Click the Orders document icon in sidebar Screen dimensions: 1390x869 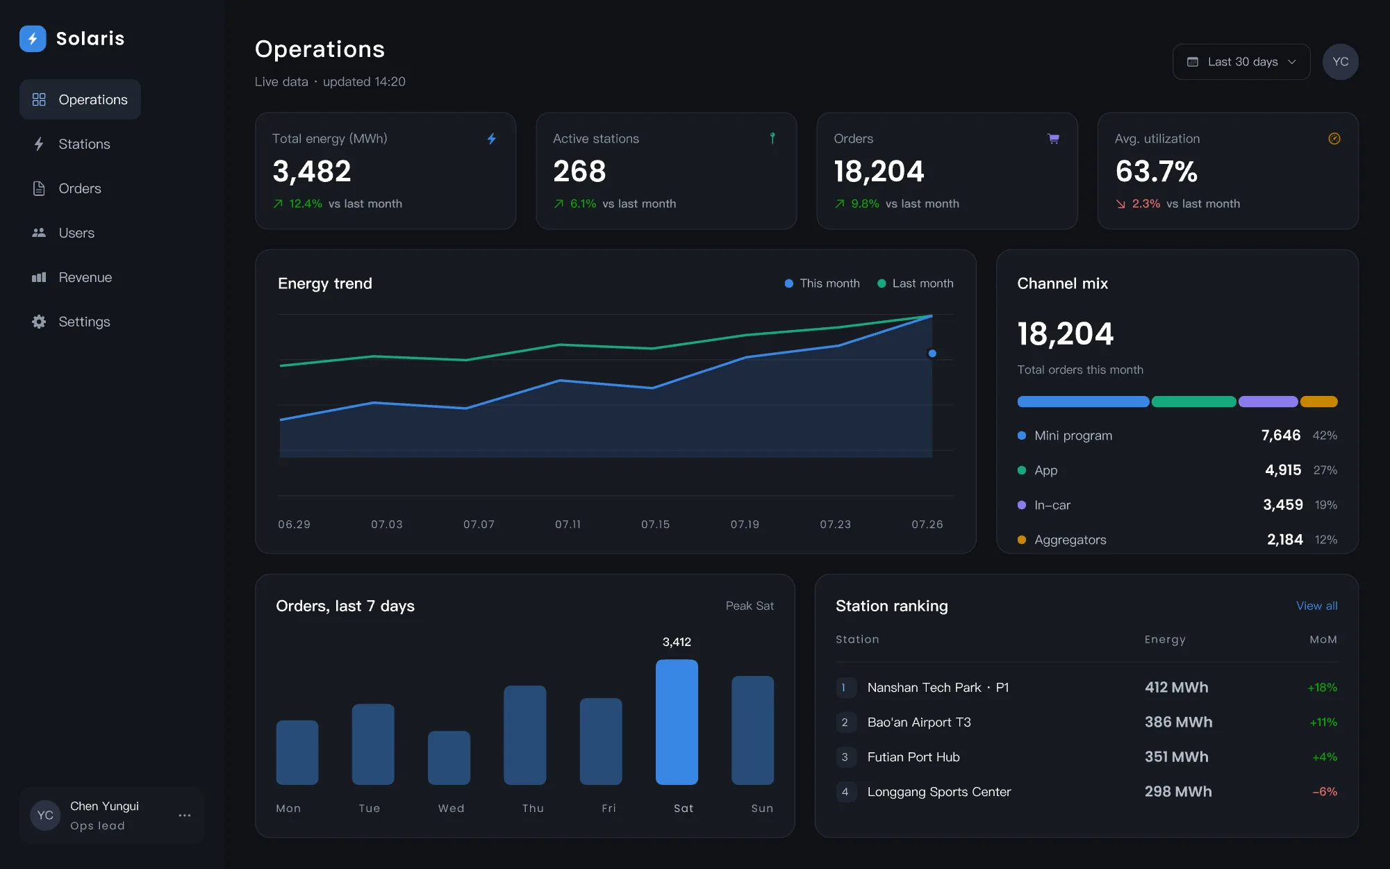[39, 188]
